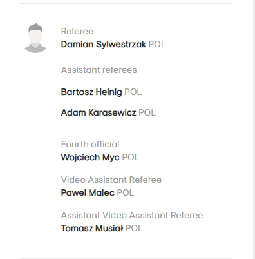The width and height of the screenshot is (255, 259).
Task: Click the Video Assistant Referee heading
Action: (x=111, y=180)
